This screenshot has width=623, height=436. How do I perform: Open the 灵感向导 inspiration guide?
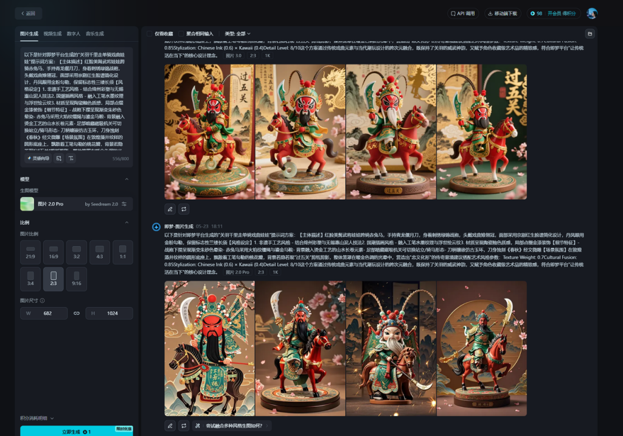coord(38,158)
